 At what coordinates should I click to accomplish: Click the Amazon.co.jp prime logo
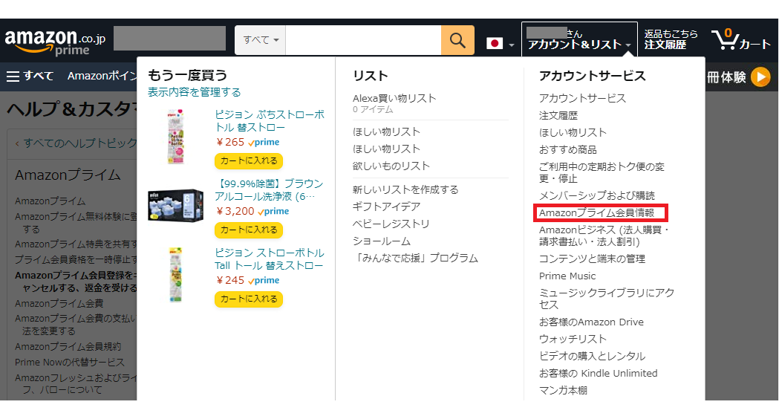coord(55,42)
